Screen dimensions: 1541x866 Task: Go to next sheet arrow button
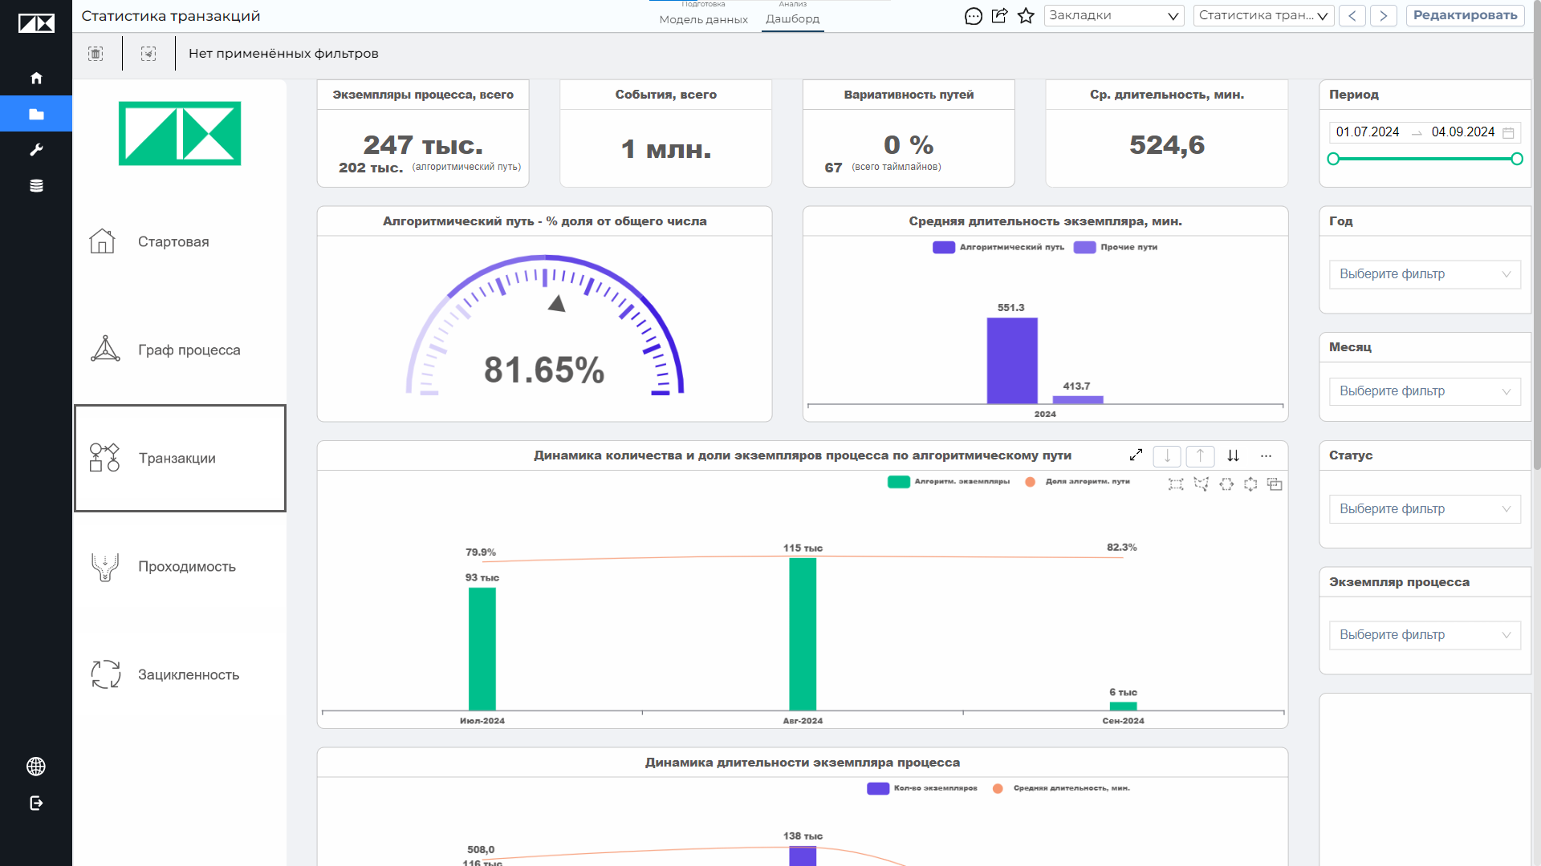(1383, 15)
